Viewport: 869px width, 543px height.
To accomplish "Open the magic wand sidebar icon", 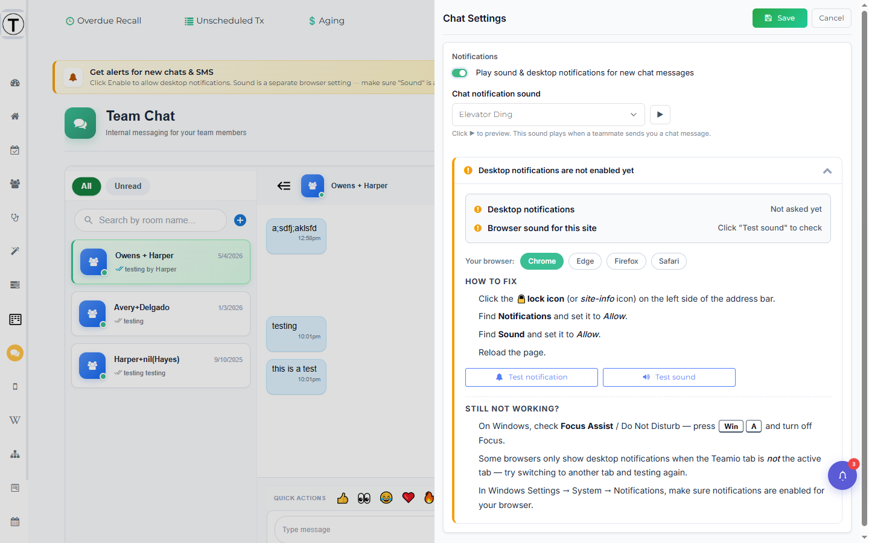I will [15, 251].
